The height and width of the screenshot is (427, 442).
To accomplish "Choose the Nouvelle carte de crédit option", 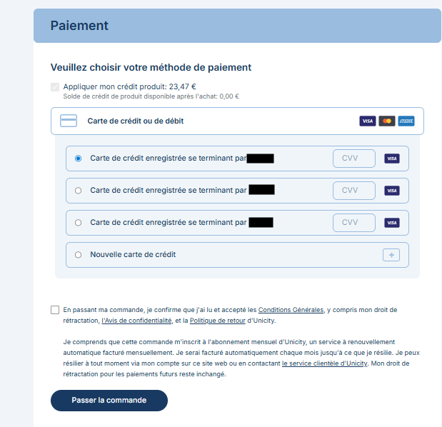I will pyautogui.click(x=78, y=255).
